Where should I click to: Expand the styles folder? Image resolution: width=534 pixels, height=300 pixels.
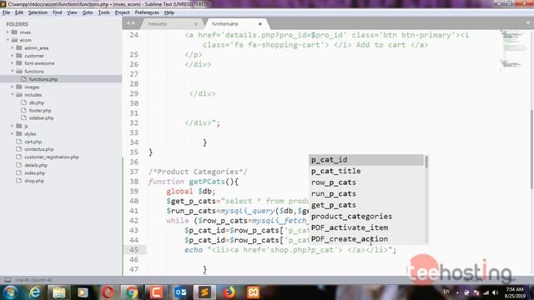pyautogui.click(x=13, y=134)
